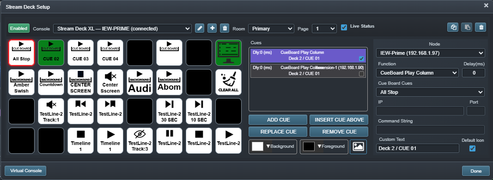Select the highlighted CueBoard Play Column cue row
This screenshot has width=493, height=180.
point(308,55)
